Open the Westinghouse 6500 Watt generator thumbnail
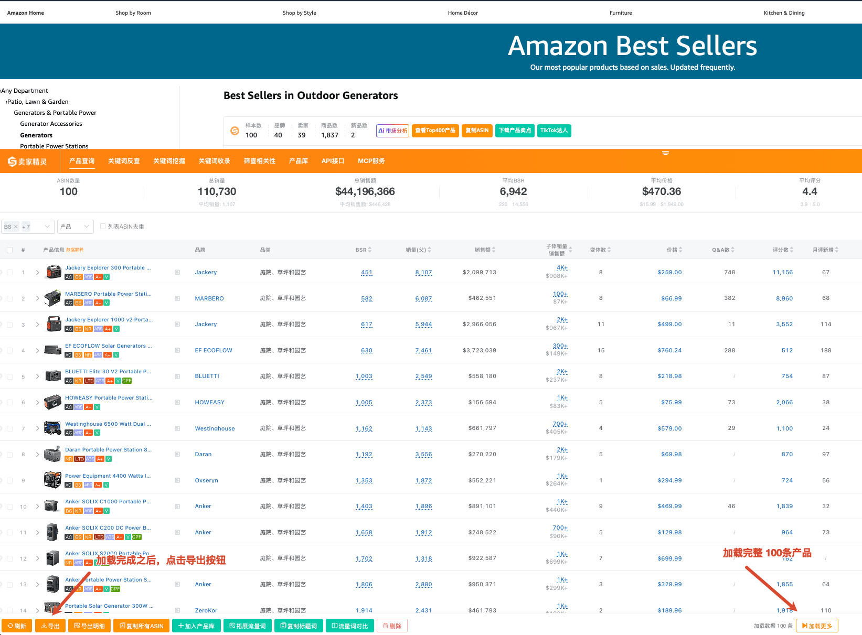 pos(53,428)
